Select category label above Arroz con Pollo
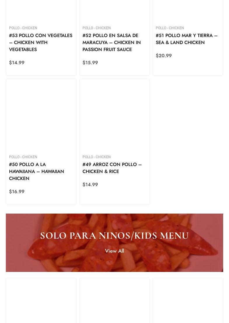The height and width of the screenshot is (323, 229). [x=97, y=157]
